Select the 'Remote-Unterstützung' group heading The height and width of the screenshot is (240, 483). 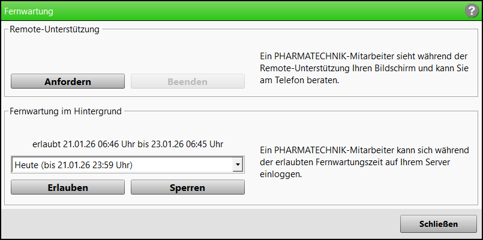[55, 29]
